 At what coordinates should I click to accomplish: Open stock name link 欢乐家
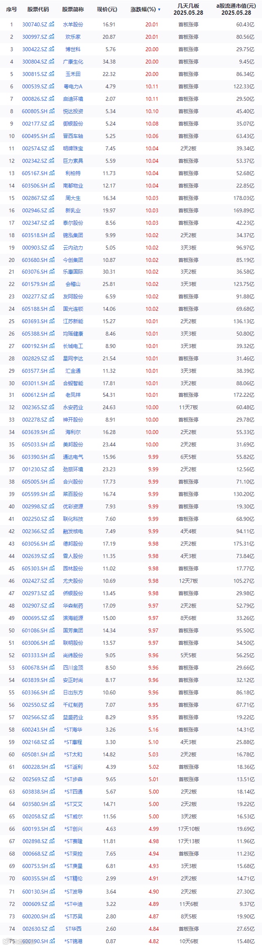(73, 37)
